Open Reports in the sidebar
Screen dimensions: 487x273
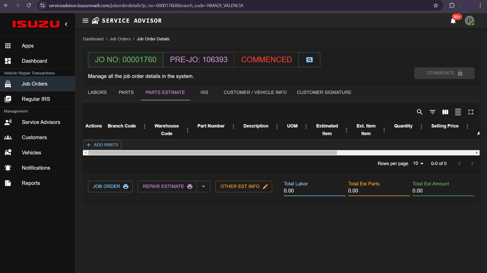click(31, 183)
